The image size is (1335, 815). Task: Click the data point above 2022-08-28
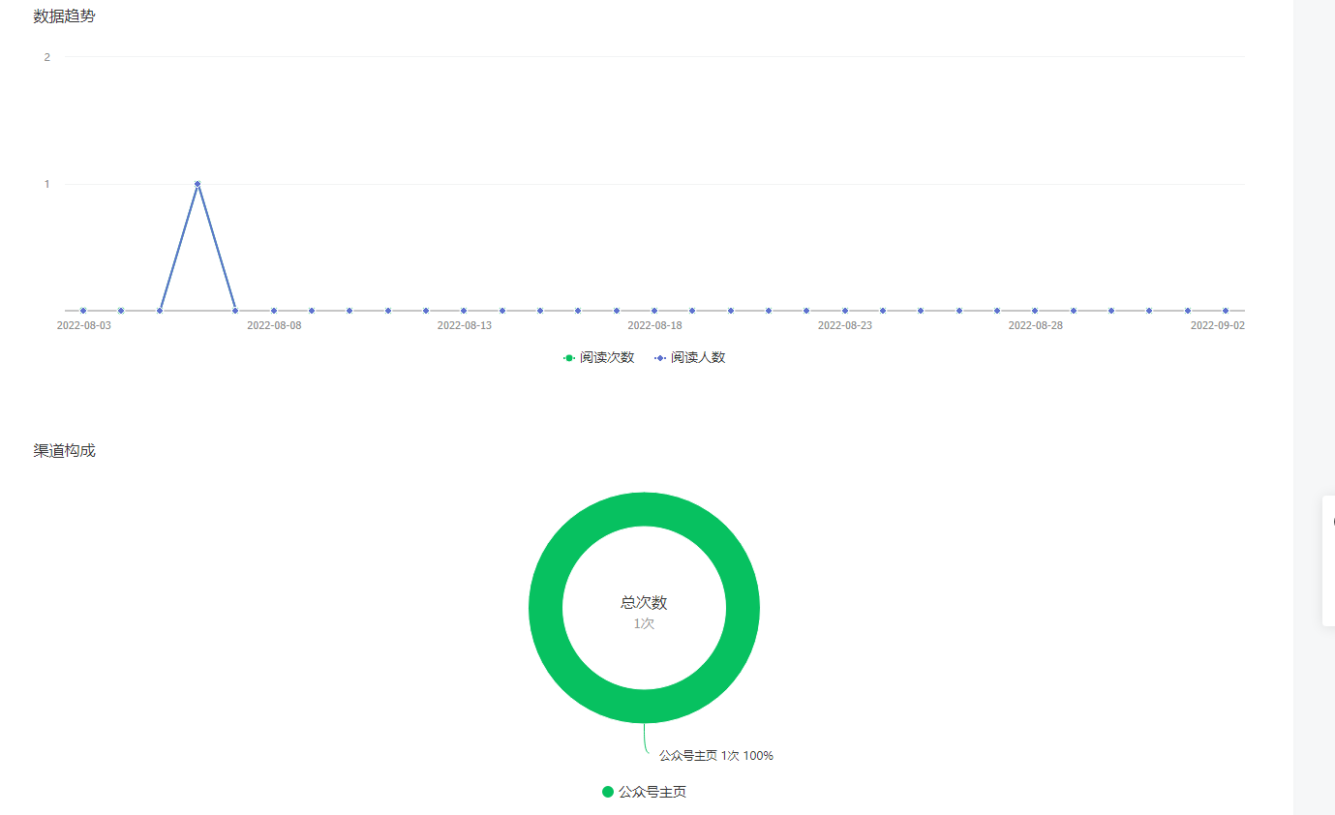coord(1035,311)
